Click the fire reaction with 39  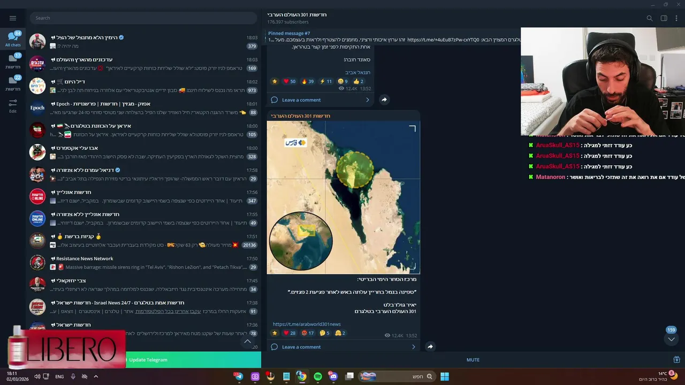308,81
